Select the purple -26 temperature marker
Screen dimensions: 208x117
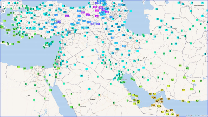tap(95, 7)
